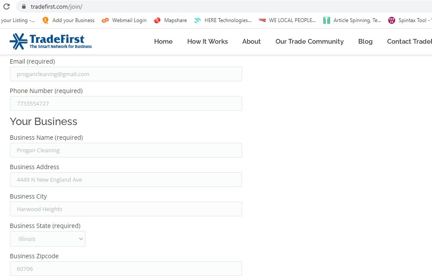Go to the Home menu item

[163, 41]
